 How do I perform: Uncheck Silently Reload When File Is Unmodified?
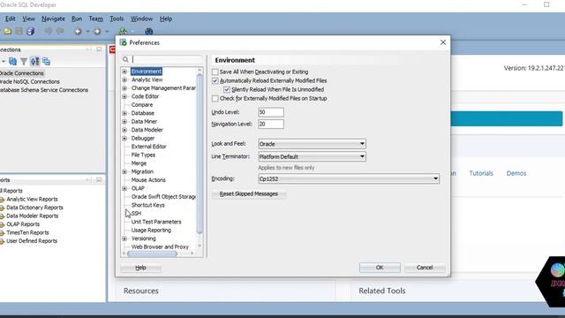[227, 89]
